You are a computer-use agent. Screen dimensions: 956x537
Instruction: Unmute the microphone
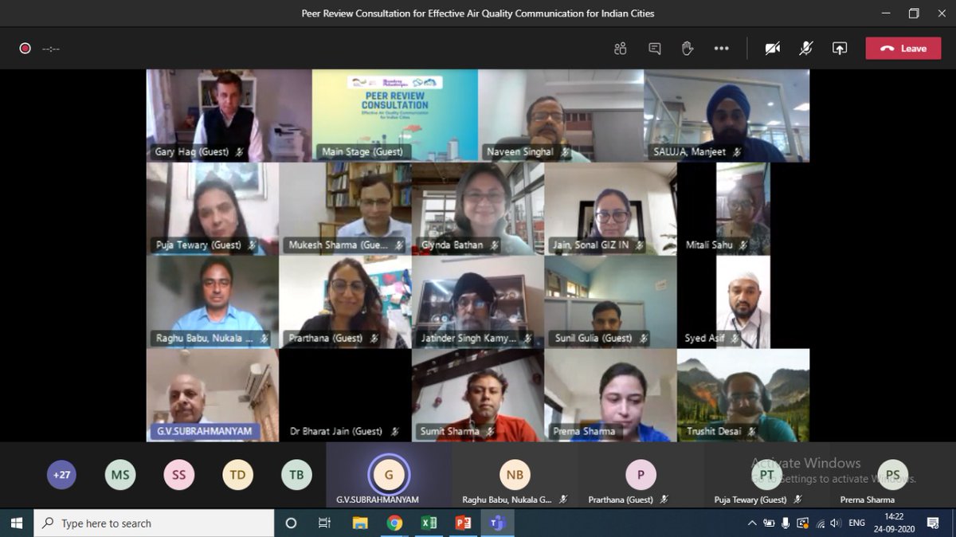tap(806, 49)
